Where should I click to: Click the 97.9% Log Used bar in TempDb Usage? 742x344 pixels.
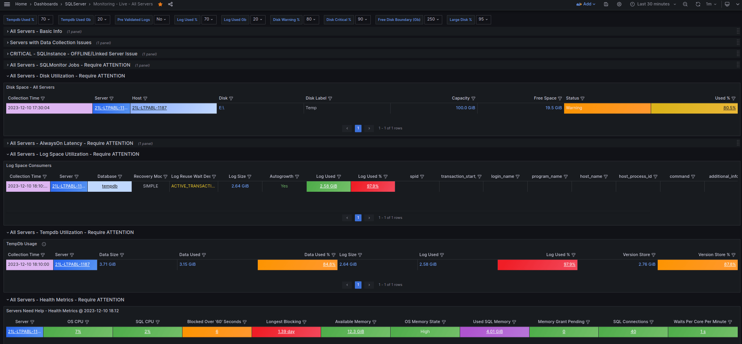click(537, 265)
